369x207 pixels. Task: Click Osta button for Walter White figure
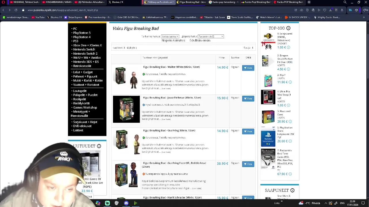point(248,68)
